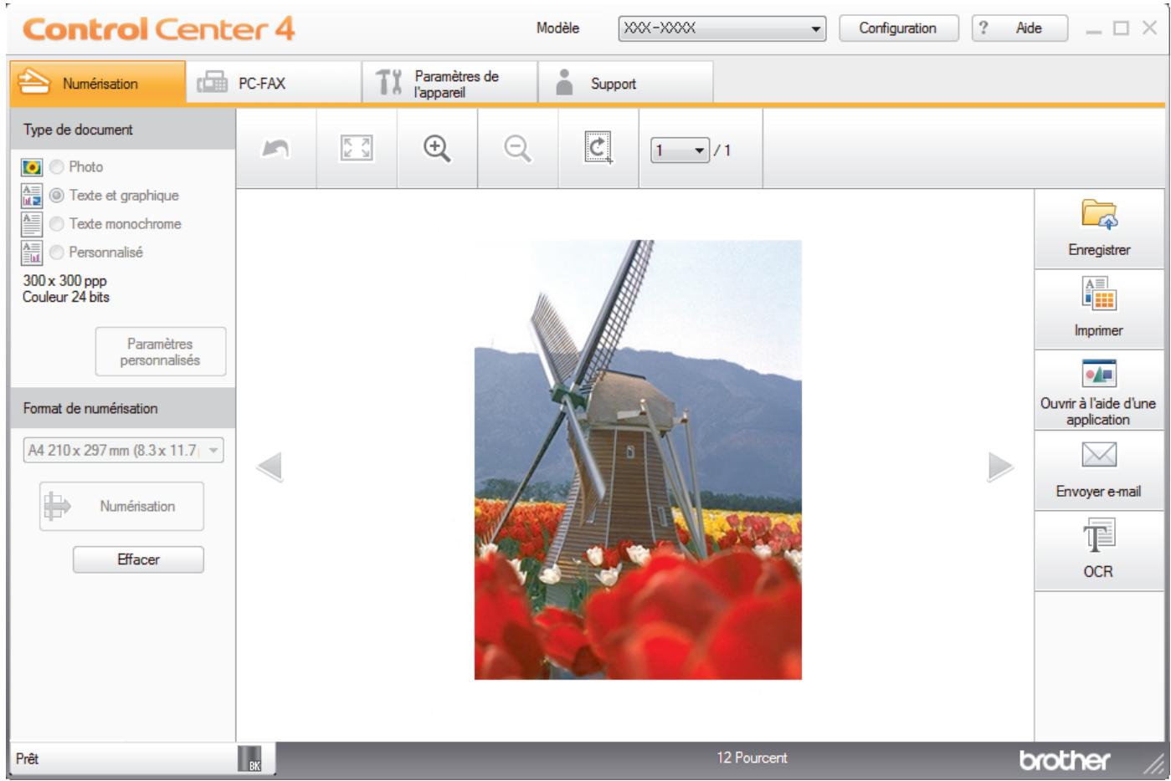Click the Aide button
Screen dimensions: 1171x781
[x=1019, y=28]
